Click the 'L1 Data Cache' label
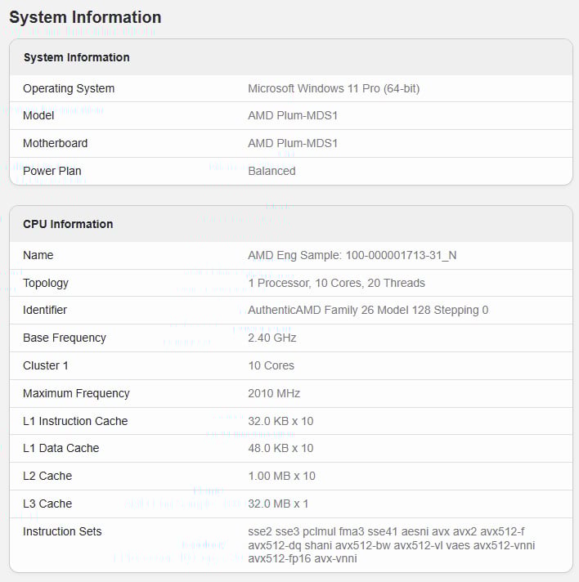This screenshot has height=582, width=579. pyautogui.click(x=61, y=449)
